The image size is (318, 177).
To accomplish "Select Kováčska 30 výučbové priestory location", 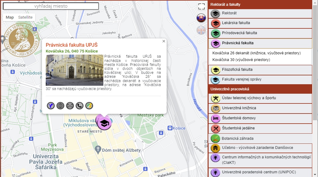I will [x=241, y=60].
